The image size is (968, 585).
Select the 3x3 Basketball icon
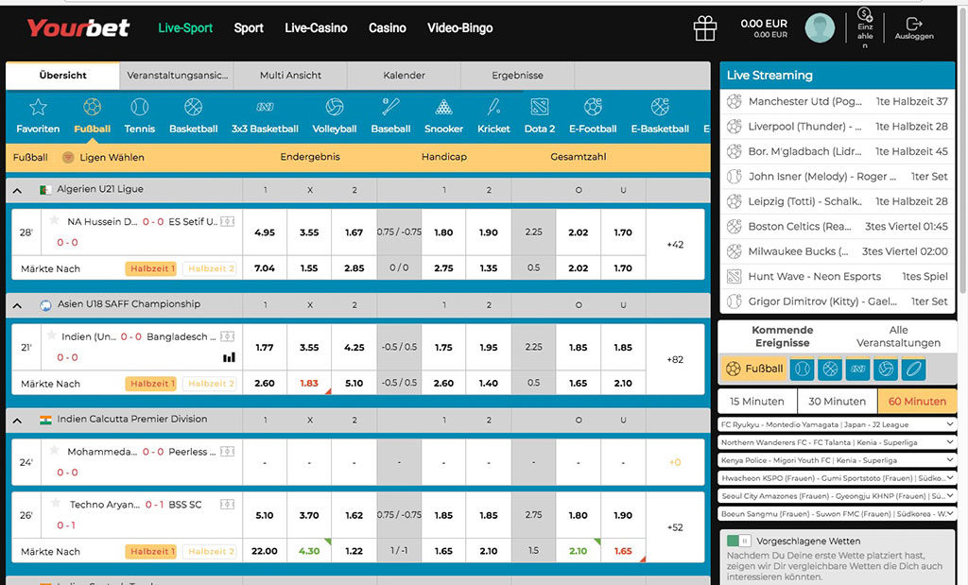click(x=265, y=108)
